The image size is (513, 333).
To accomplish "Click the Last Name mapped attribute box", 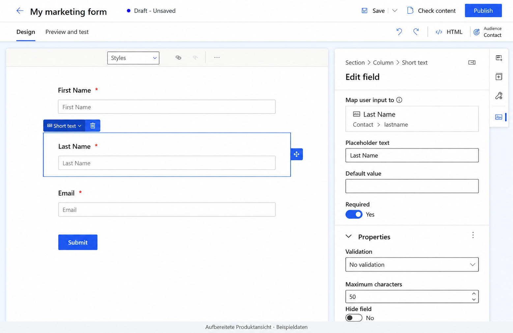I will tap(412, 119).
